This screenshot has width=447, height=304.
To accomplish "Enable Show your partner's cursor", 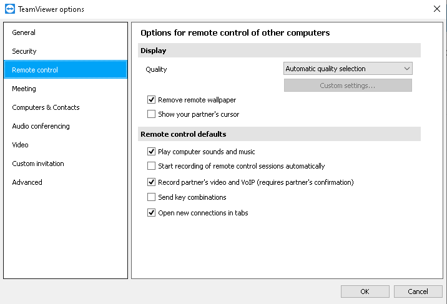I will [151, 114].
